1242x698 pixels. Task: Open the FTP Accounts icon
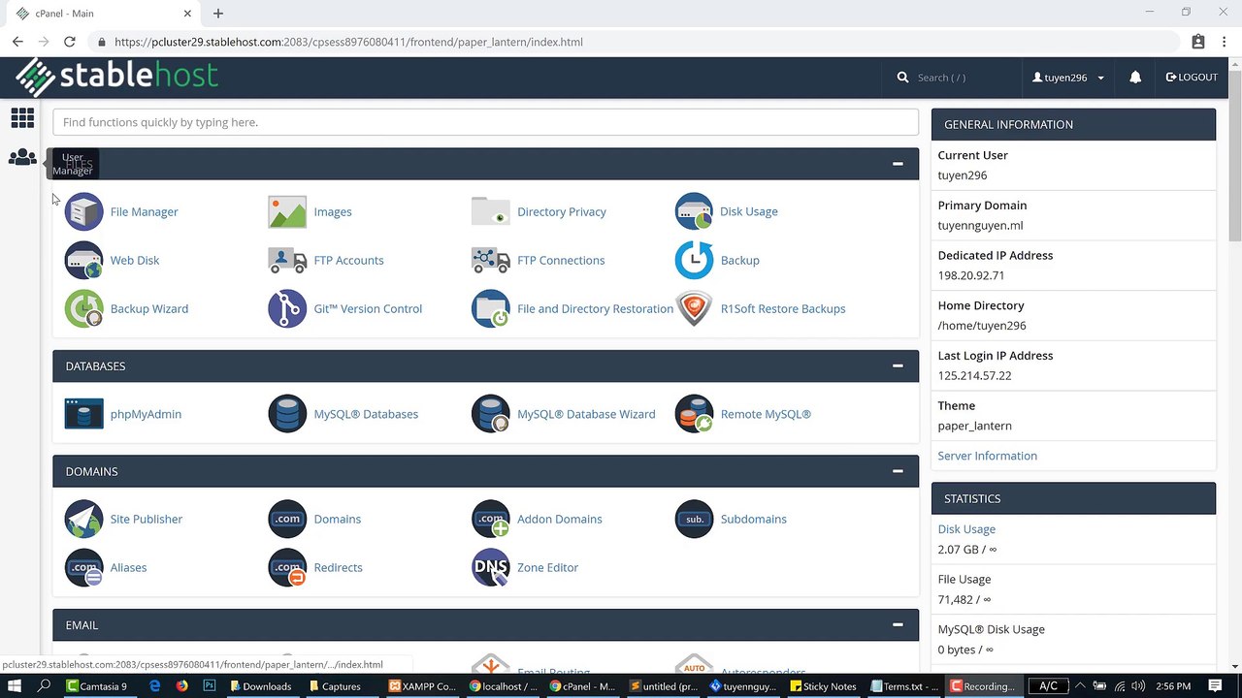pos(287,260)
